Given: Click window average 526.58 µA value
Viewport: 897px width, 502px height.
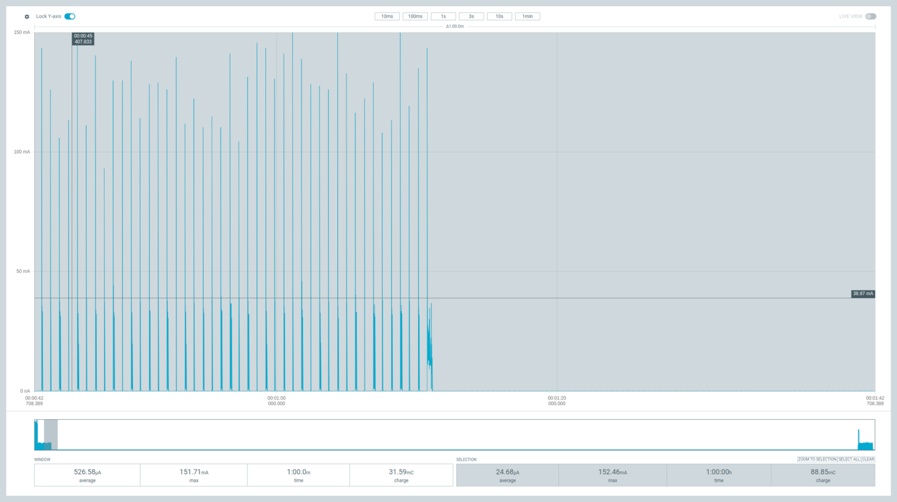Looking at the screenshot, I should (87, 472).
